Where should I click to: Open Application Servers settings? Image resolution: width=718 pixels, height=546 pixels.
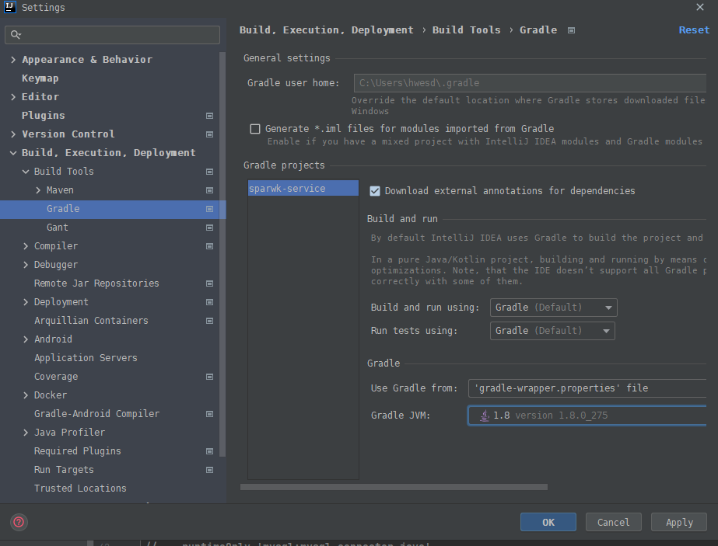click(x=86, y=357)
